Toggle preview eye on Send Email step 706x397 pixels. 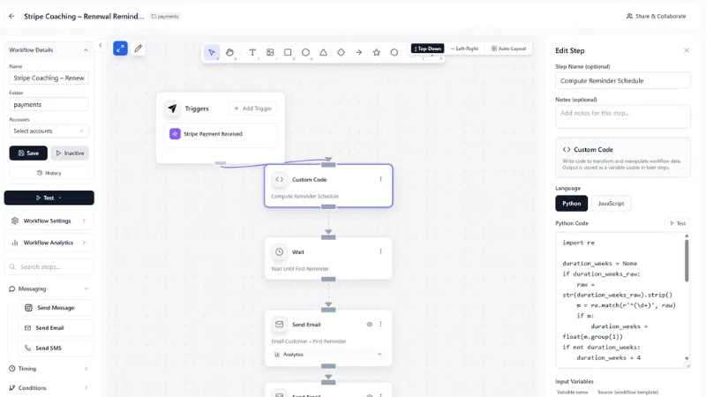369,324
